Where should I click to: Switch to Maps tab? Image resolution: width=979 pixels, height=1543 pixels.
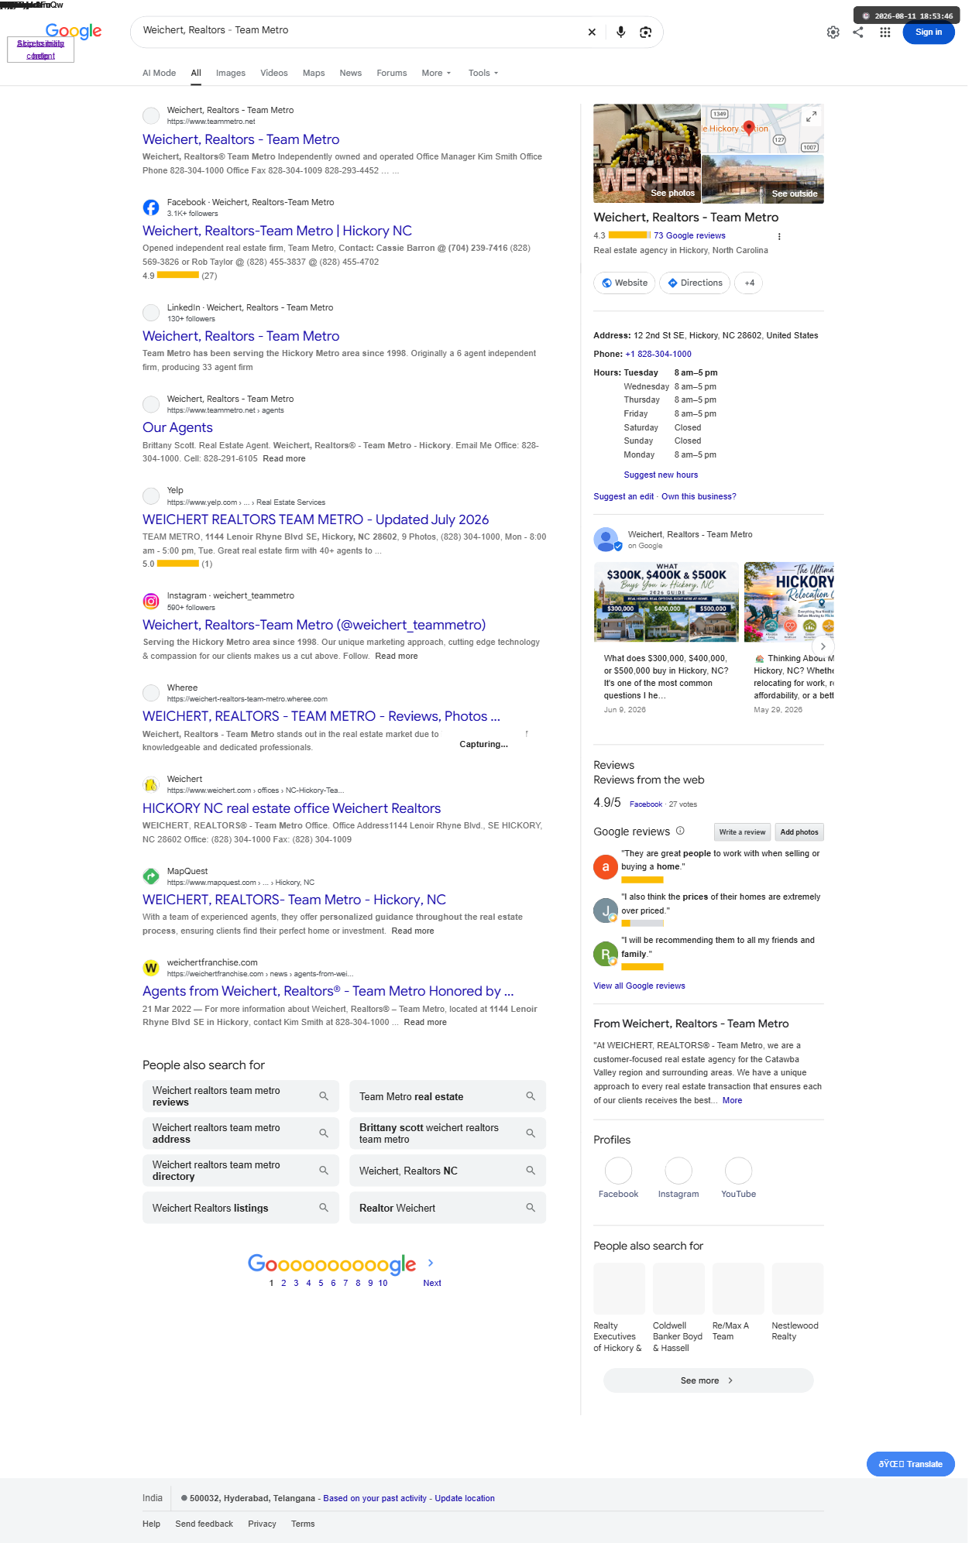point(314,73)
